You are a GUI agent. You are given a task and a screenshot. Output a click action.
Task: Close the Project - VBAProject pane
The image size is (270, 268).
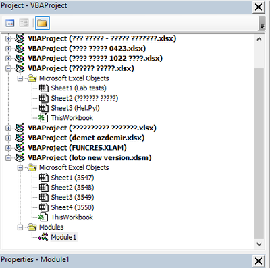(259, 7)
